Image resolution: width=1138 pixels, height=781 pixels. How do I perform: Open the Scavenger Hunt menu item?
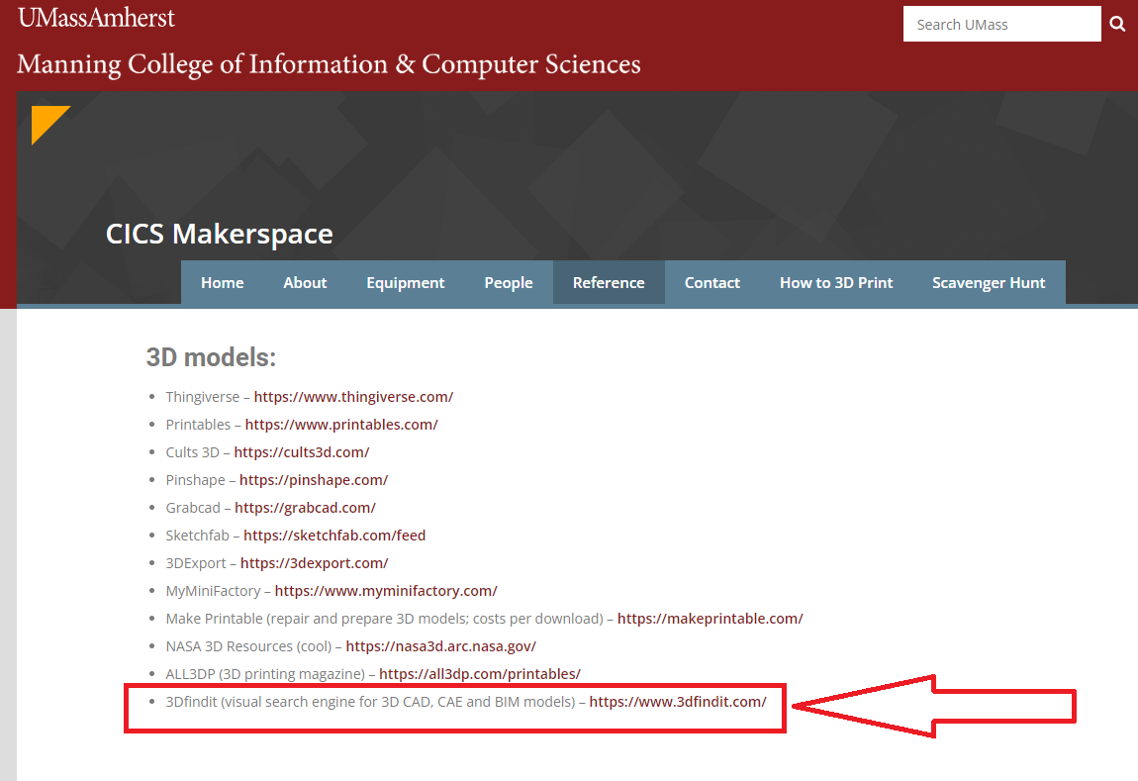[989, 282]
